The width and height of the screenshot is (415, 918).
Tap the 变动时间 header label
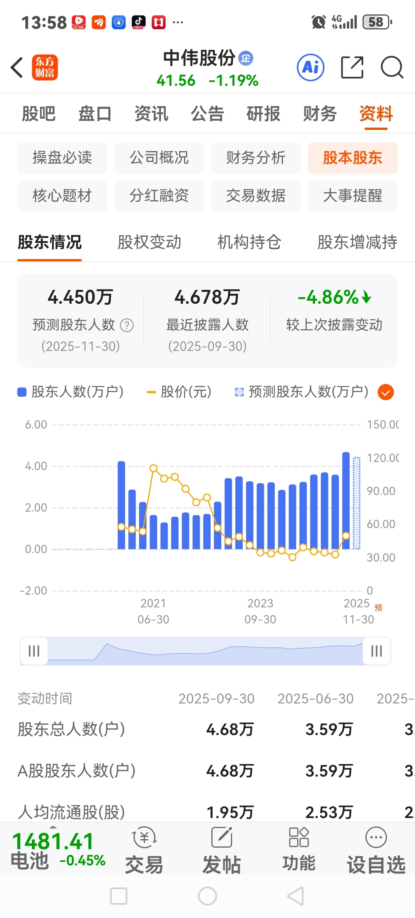(x=45, y=698)
